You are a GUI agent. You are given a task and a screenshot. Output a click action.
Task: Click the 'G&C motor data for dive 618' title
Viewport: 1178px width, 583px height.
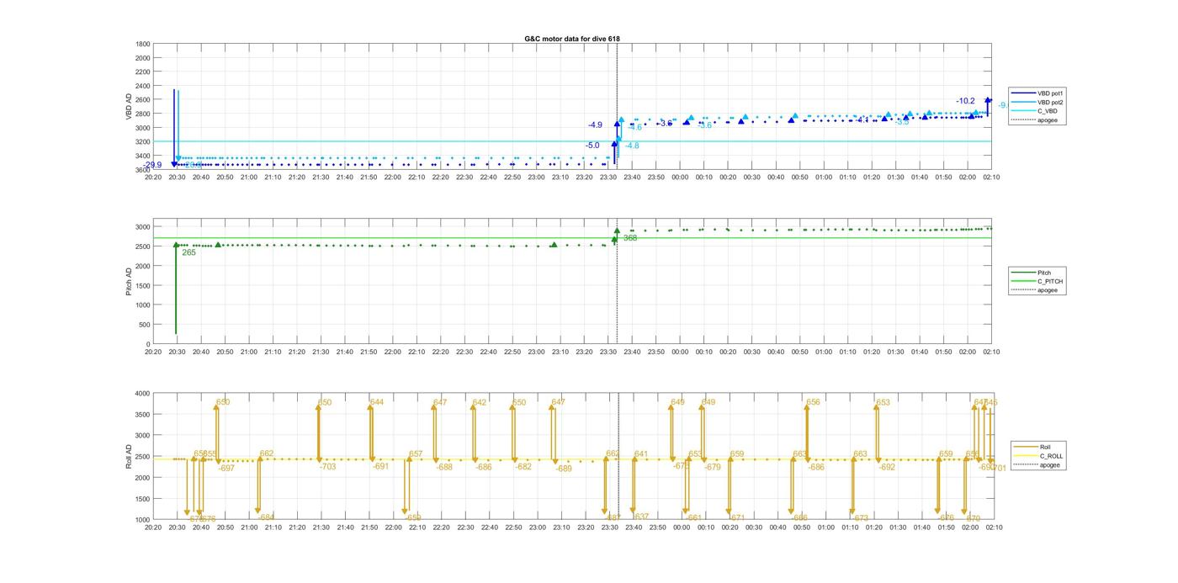(572, 39)
